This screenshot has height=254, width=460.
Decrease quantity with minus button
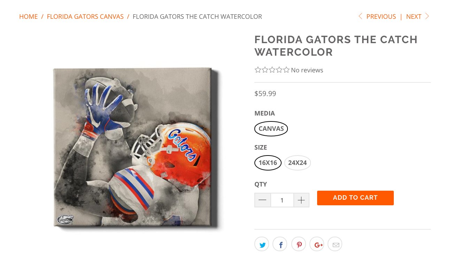click(263, 200)
